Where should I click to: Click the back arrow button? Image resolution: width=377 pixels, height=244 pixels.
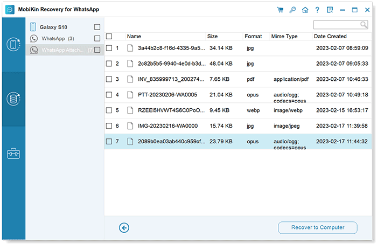coord(124,228)
